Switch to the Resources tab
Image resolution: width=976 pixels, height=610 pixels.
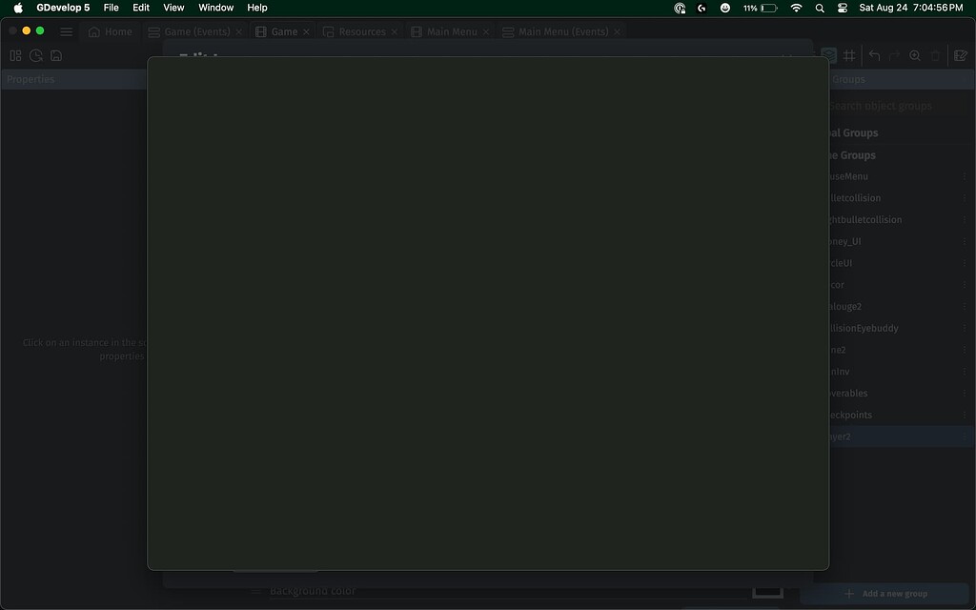(360, 30)
